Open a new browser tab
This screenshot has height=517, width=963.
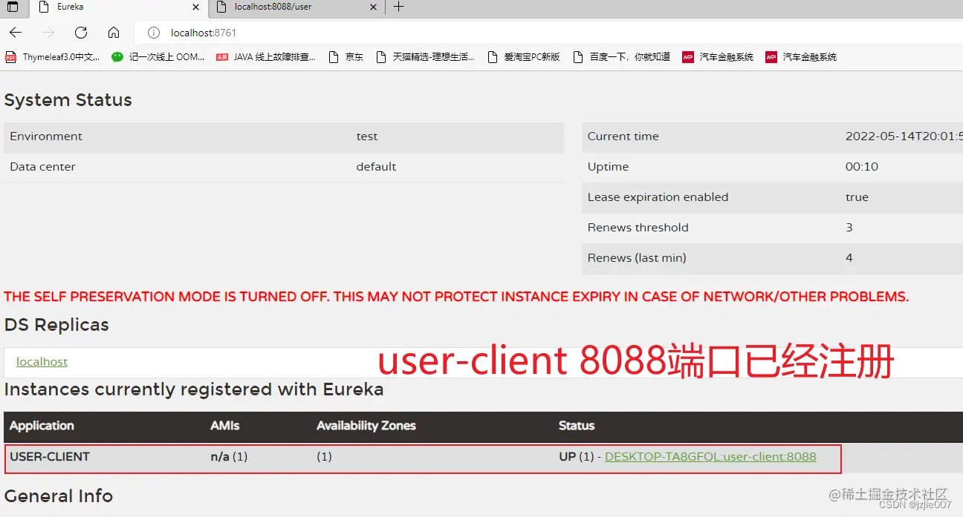[x=398, y=7]
